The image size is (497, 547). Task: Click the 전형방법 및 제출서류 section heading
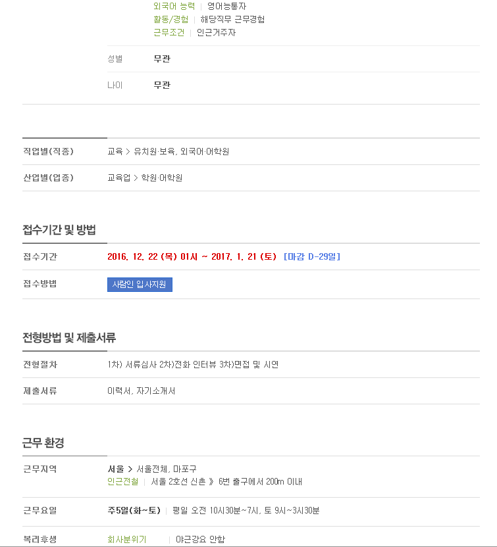69,338
